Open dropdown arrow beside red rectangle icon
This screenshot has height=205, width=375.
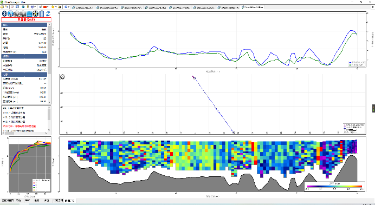coord(48,7)
